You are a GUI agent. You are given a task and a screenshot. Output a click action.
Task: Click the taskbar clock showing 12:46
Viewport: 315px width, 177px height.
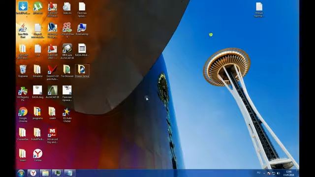[x=289, y=173]
